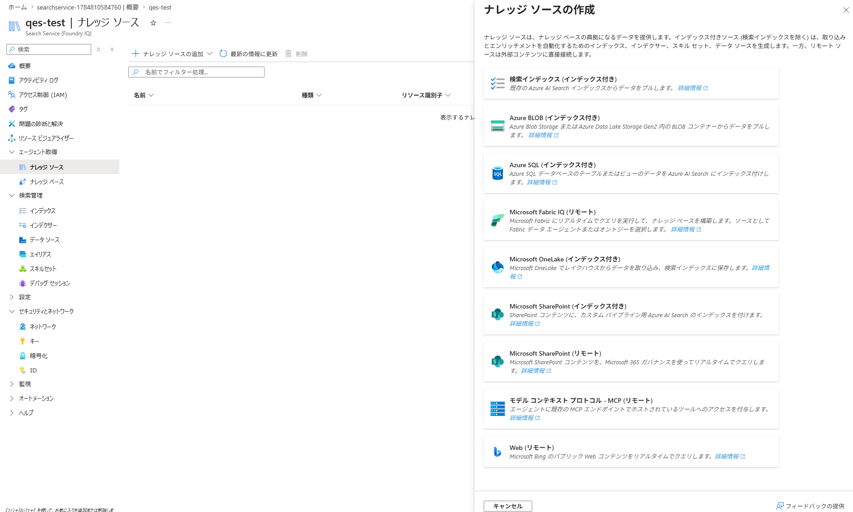Open 詳細情報 link for 検索インデックス
The height and width of the screenshot is (512, 853).
click(693, 88)
